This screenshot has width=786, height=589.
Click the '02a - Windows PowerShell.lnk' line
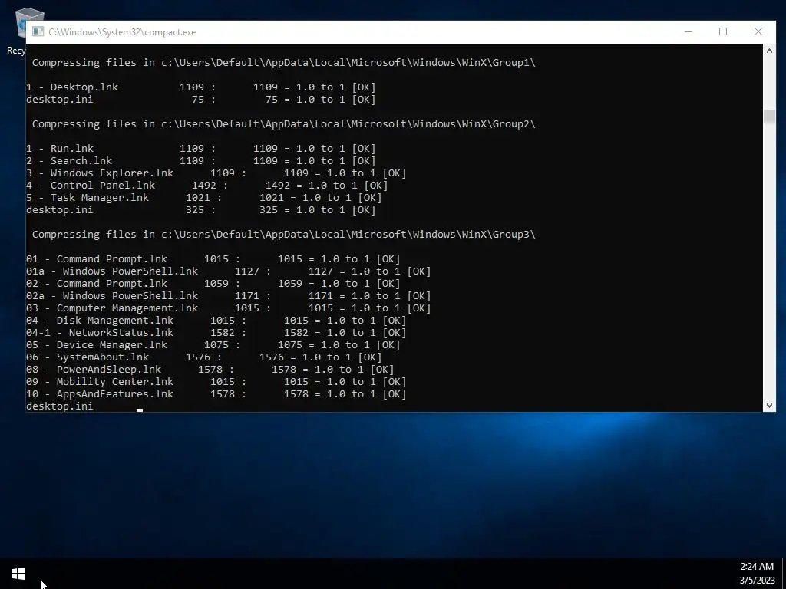[x=229, y=295]
